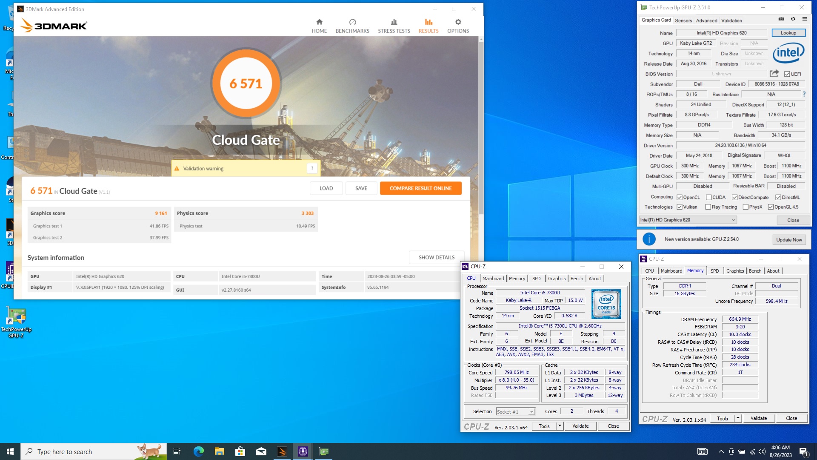Image resolution: width=817 pixels, height=460 pixels.
Task: Take a screenshot with the GPU-Z camera icon
Action: (x=781, y=19)
